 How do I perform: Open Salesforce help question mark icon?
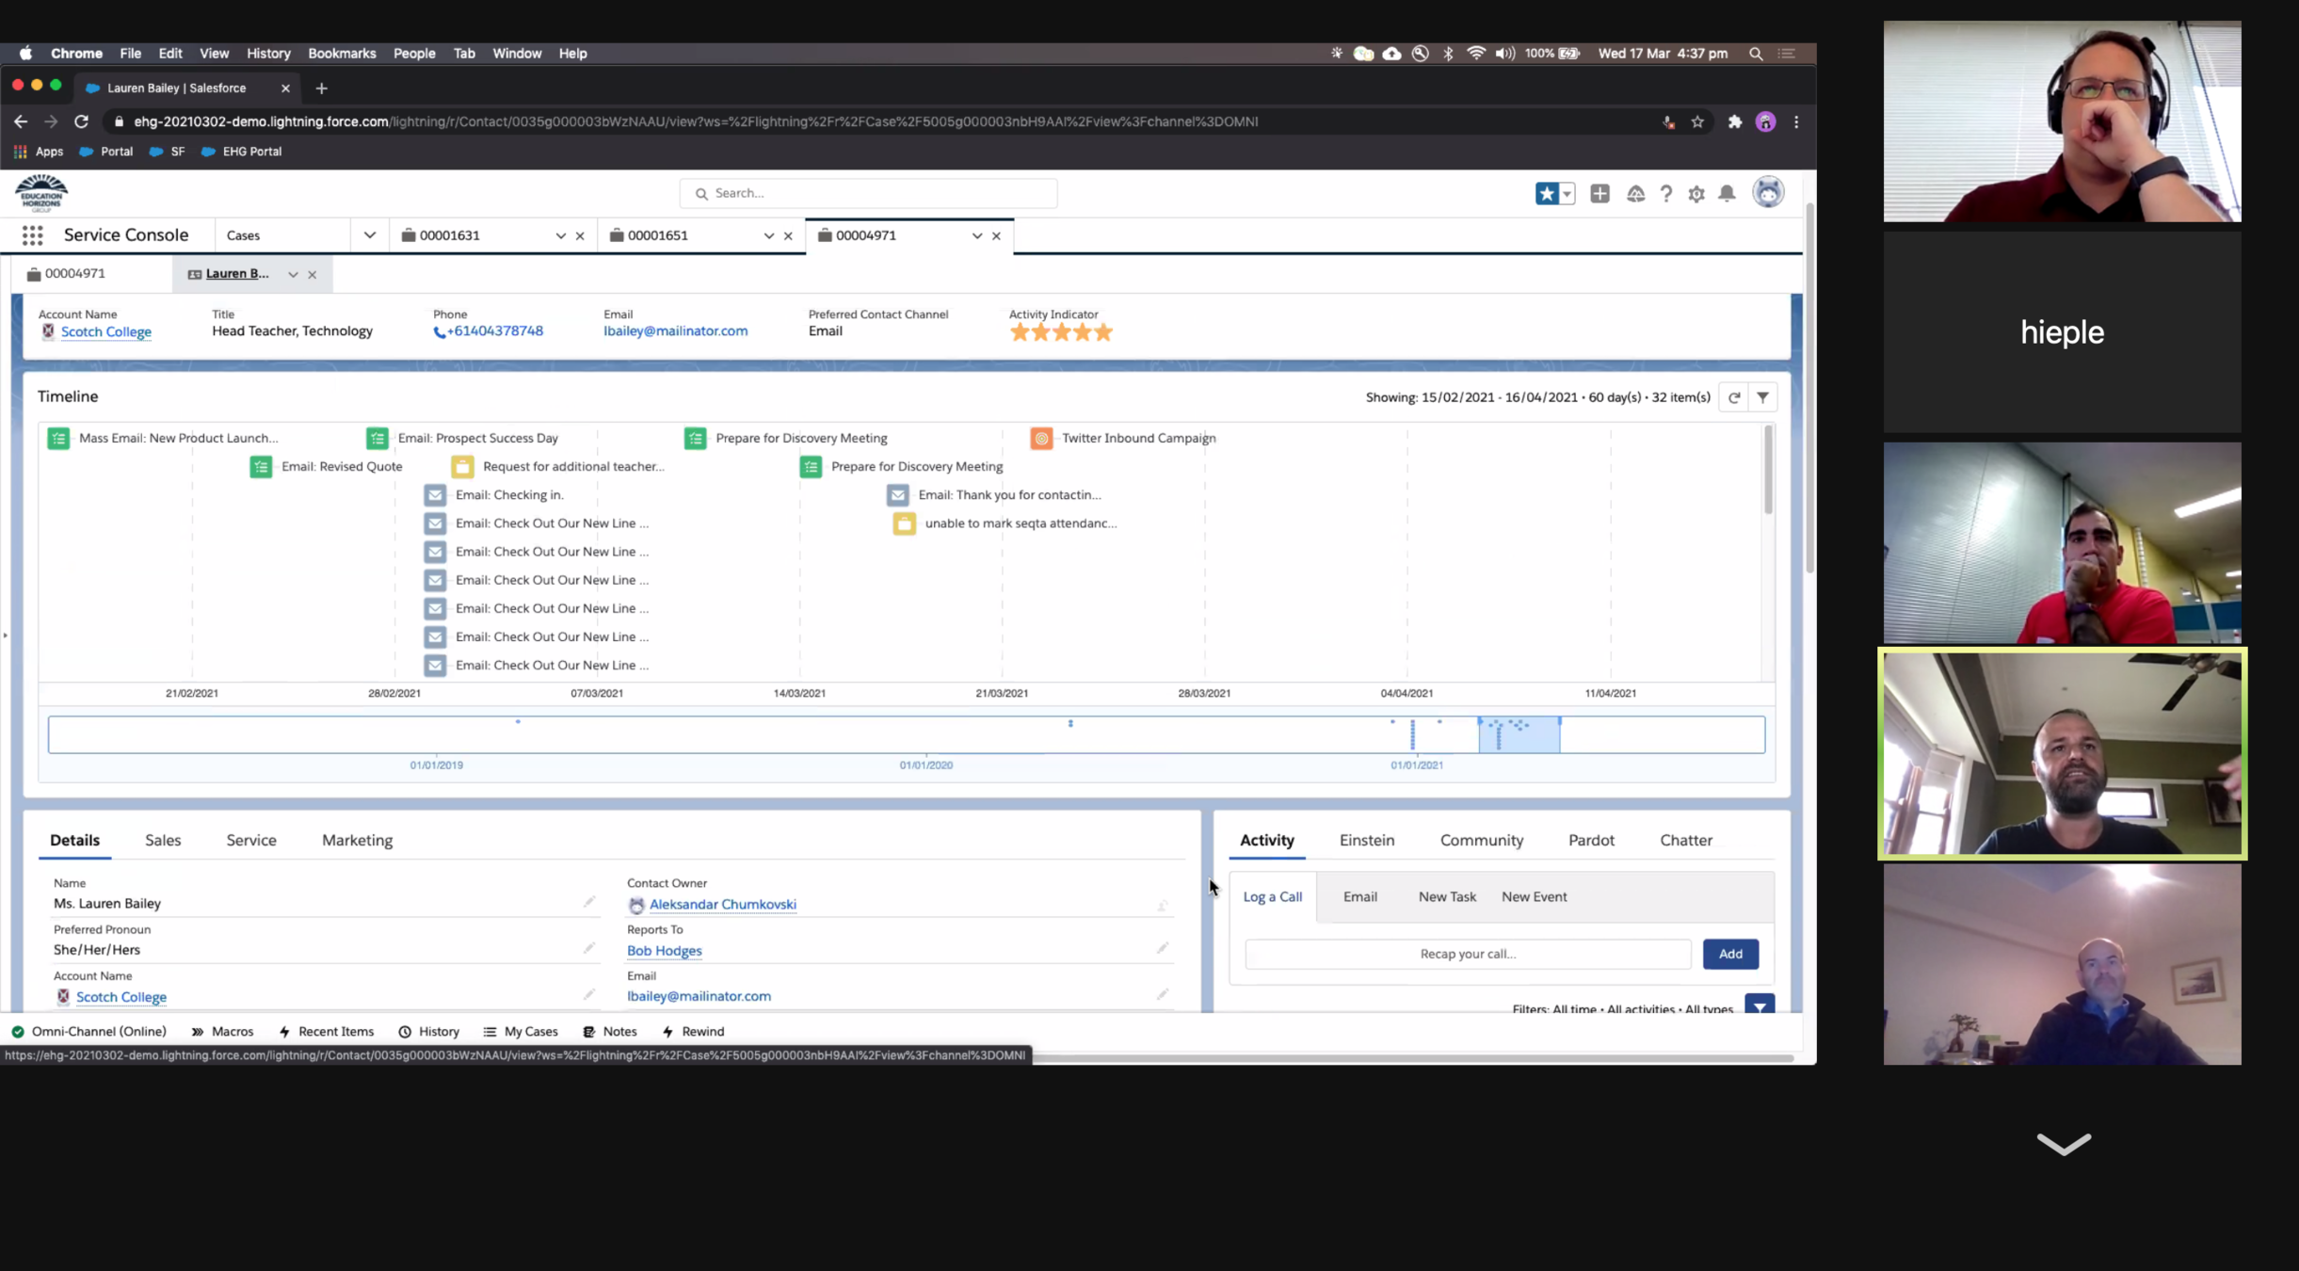[x=1666, y=194]
